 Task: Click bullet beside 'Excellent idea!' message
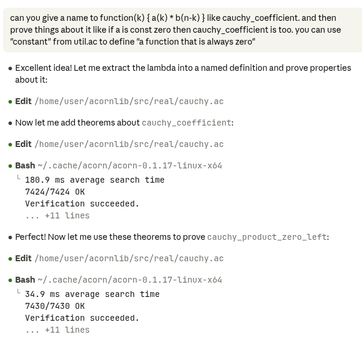[x=10, y=68]
